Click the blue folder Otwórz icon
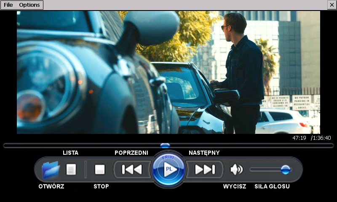Image resolution: width=337 pixels, height=202 pixels. (51, 170)
